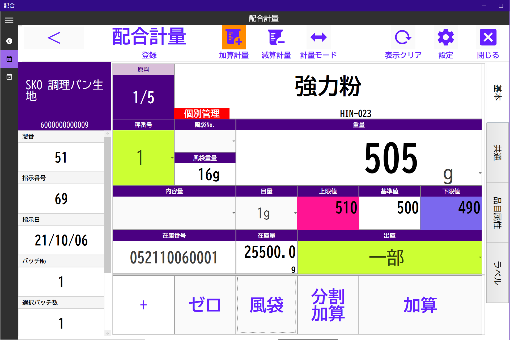Click the 分割加算 button
Image resolution: width=510 pixels, height=340 pixels.
pyautogui.click(x=328, y=305)
